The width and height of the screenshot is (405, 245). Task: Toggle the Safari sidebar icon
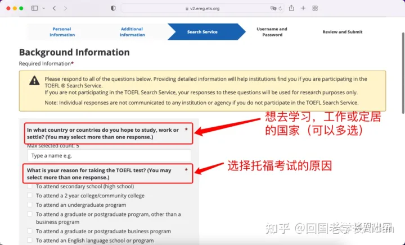coord(35,8)
